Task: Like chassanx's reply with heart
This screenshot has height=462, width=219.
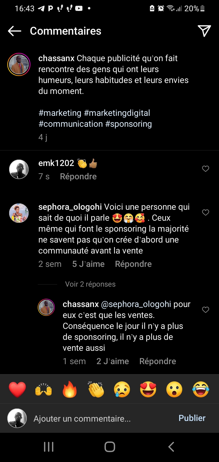Action: [206, 310]
